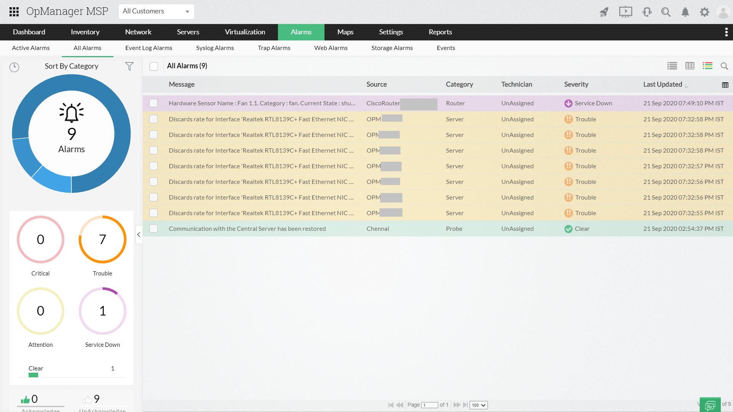Click the list view layout icon
Screen dimensions: 733x412
(672, 66)
